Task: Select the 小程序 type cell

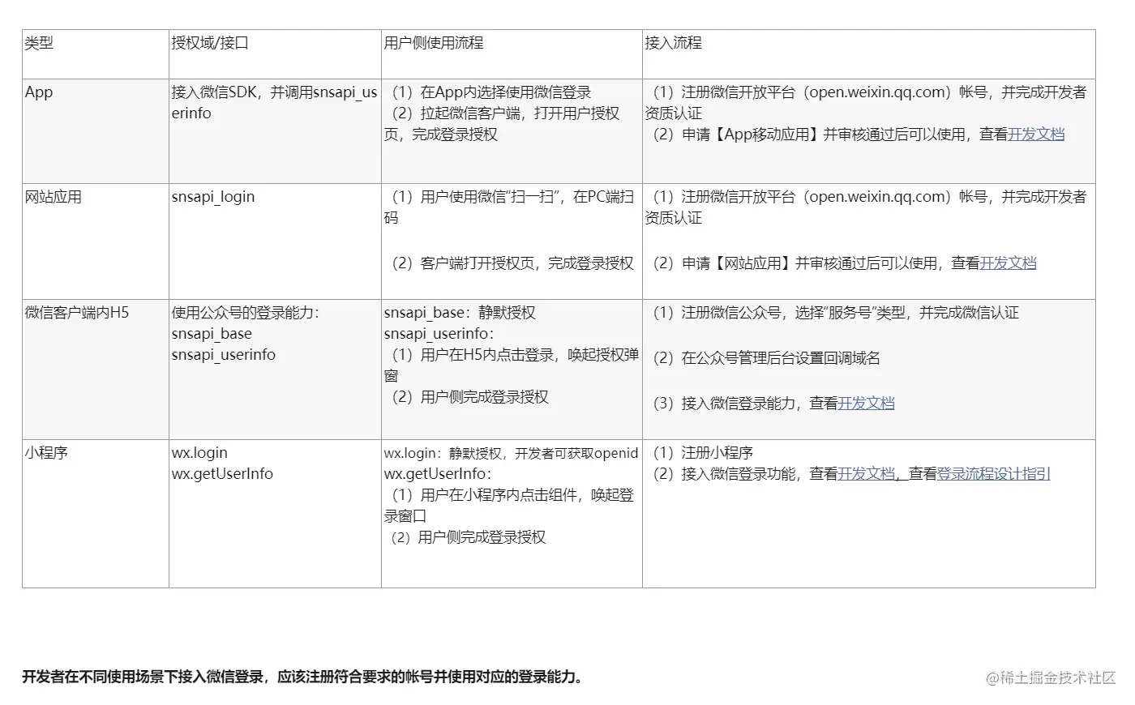Action: pyautogui.click(x=96, y=514)
